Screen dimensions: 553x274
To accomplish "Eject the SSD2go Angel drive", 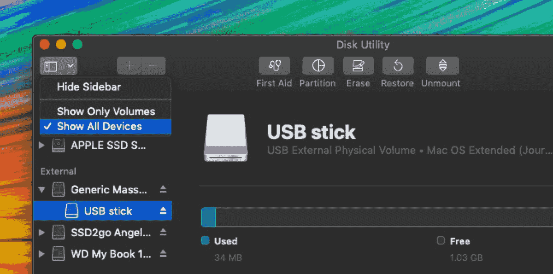I will pos(163,233).
